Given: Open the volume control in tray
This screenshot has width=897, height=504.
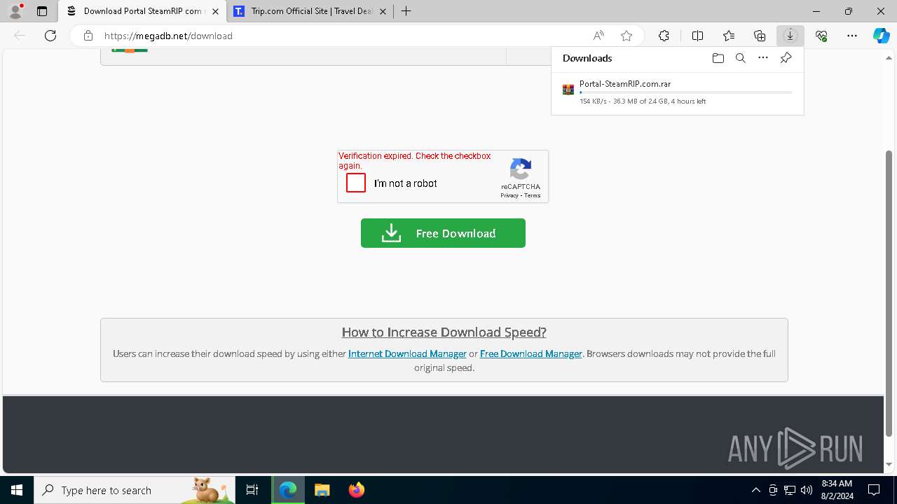Looking at the screenshot, I should coord(807,490).
